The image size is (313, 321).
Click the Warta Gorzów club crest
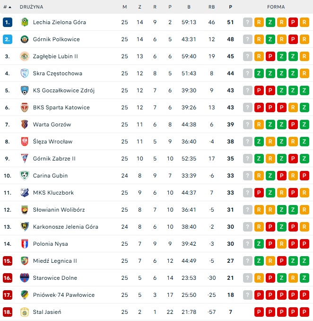click(25, 125)
